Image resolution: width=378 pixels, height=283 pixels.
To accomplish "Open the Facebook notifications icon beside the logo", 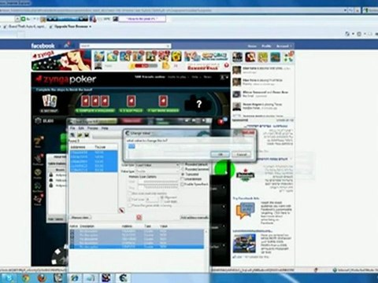I will pos(67,45).
